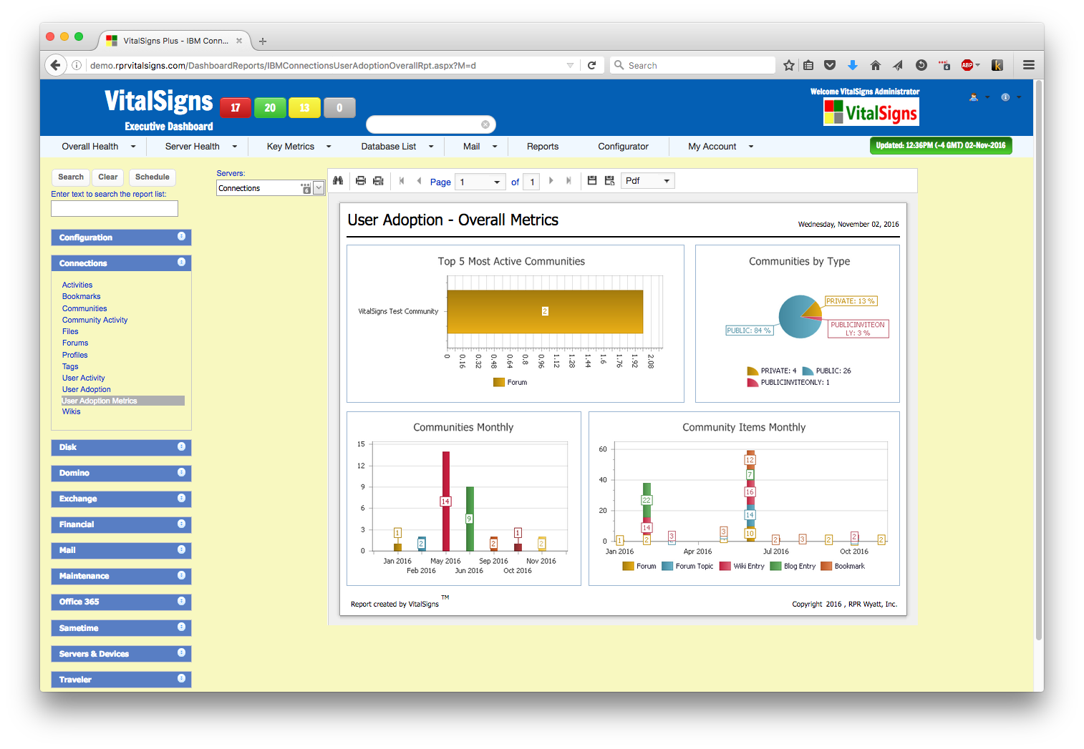Click the user profile icon in header

coord(974,97)
